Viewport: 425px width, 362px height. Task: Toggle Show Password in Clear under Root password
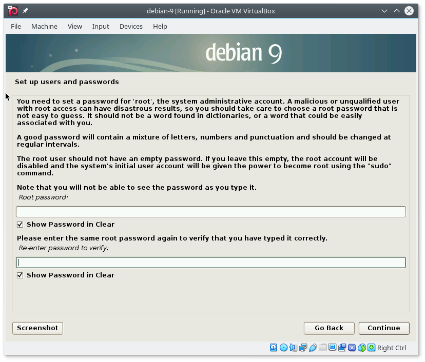(x=20, y=225)
